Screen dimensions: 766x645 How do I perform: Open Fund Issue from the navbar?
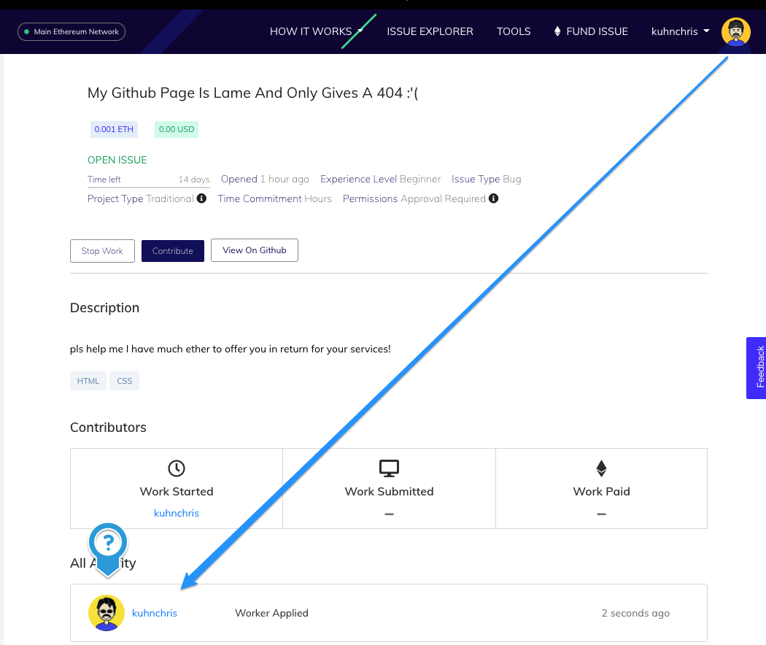tap(591, 31)
